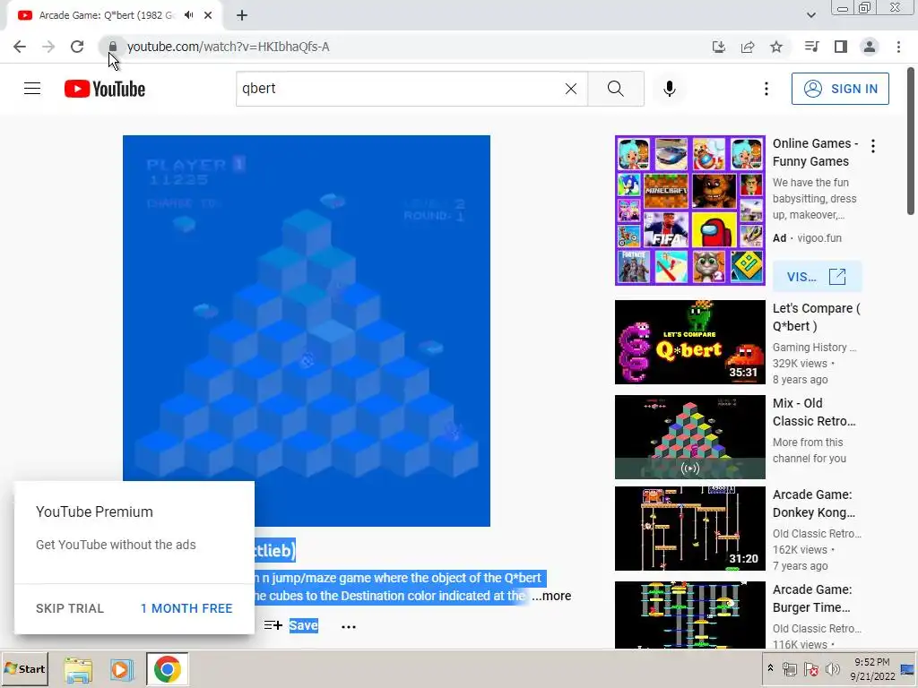Click the Q*bert video player
The image size is (918, 688).
point(307,331)
